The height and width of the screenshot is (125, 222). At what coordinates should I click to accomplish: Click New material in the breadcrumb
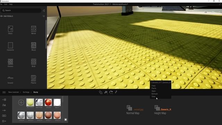[13, 92]
